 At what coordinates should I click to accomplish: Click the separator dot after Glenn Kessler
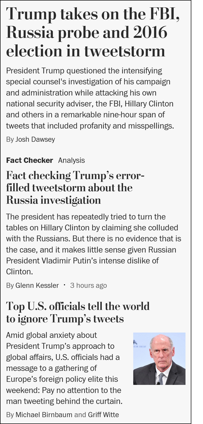coord(64,285)
